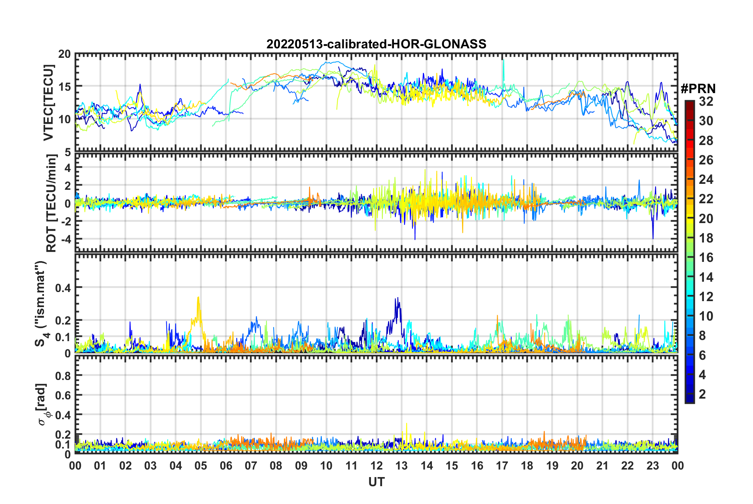This screenshot has height=504, width=753.
Task: Click colorbar tick label 2
Action: pos(702,394)
